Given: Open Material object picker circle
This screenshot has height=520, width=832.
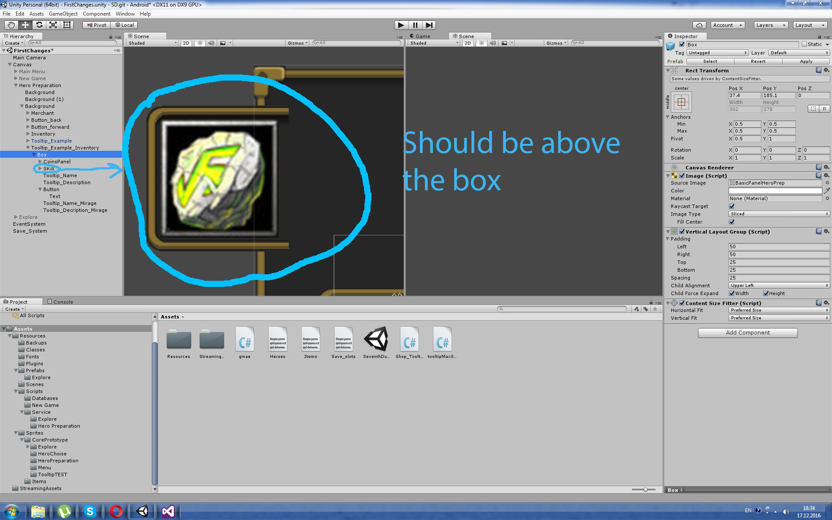Looking at the screenshot, I should (827, 198).
